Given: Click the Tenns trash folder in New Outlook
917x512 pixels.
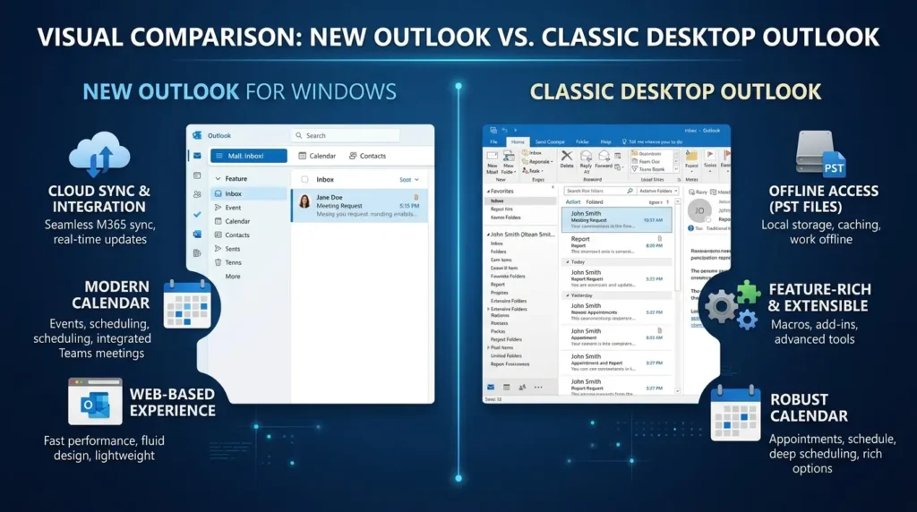Looking at the screenshot, I should tap(228, 262).
